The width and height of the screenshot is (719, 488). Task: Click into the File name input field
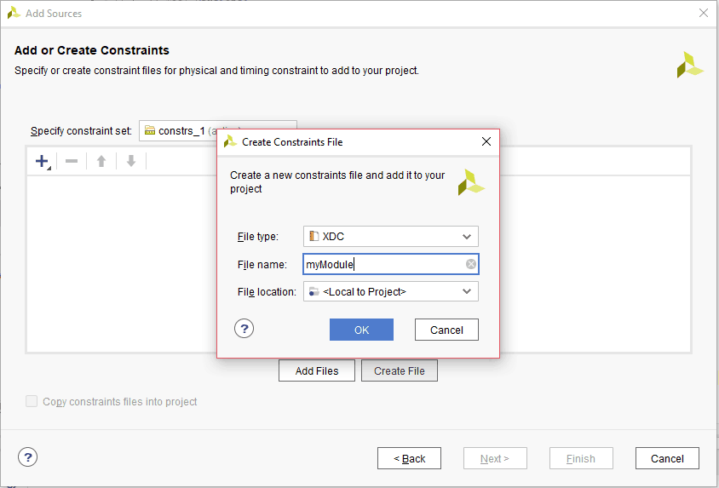pos(383,264)
